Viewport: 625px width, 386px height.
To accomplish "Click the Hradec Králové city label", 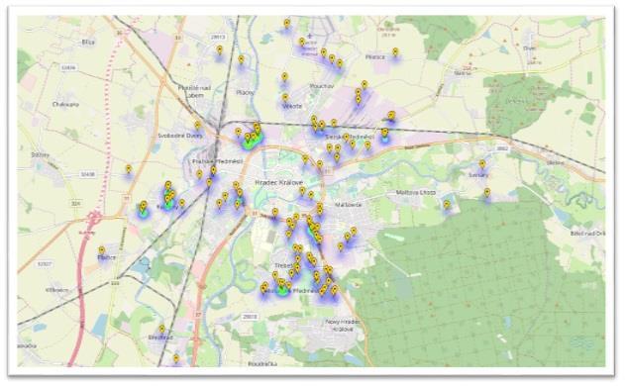I will pos(279,182).
